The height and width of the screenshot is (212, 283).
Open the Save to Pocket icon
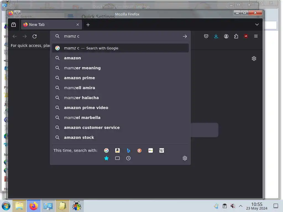(x=206, y=36)
